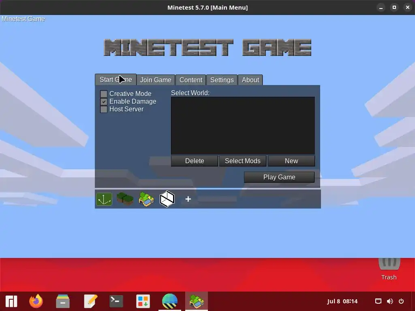Enable the Creative Mode checkbox
The height and width of the screenshot is (311, 415).
[x=104, y=94]
